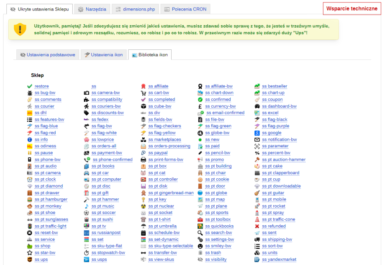Click the ss paypal icon
The image size is (385, 265).
tap(144, 153)
